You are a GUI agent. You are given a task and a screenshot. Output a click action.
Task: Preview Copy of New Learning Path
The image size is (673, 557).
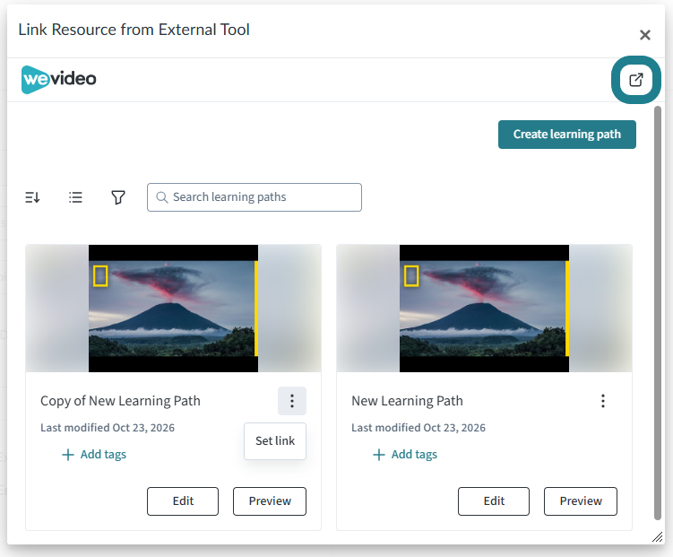(x=270, y=501)
